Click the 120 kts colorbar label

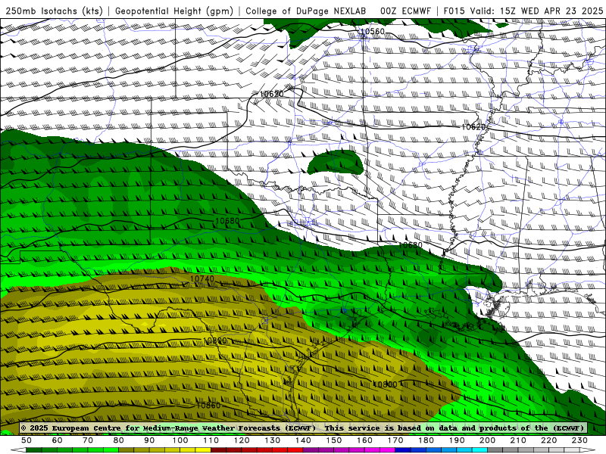tap(242, 440)
